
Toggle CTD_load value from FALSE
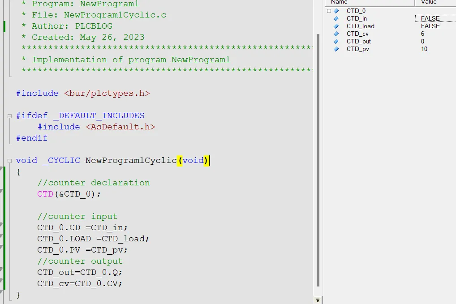click(429, 26)
